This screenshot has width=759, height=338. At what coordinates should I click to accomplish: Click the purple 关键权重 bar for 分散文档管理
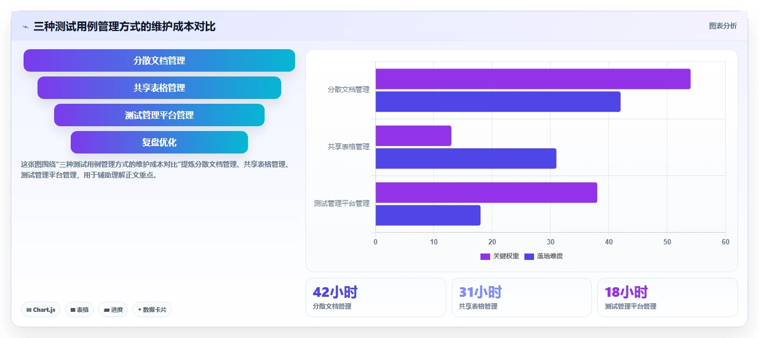click(533, 79)
